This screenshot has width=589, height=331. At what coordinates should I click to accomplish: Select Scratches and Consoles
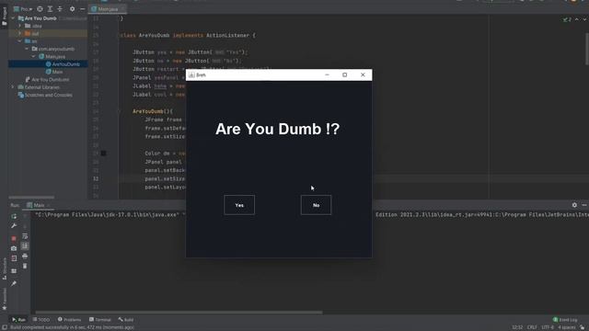[45, 95]
